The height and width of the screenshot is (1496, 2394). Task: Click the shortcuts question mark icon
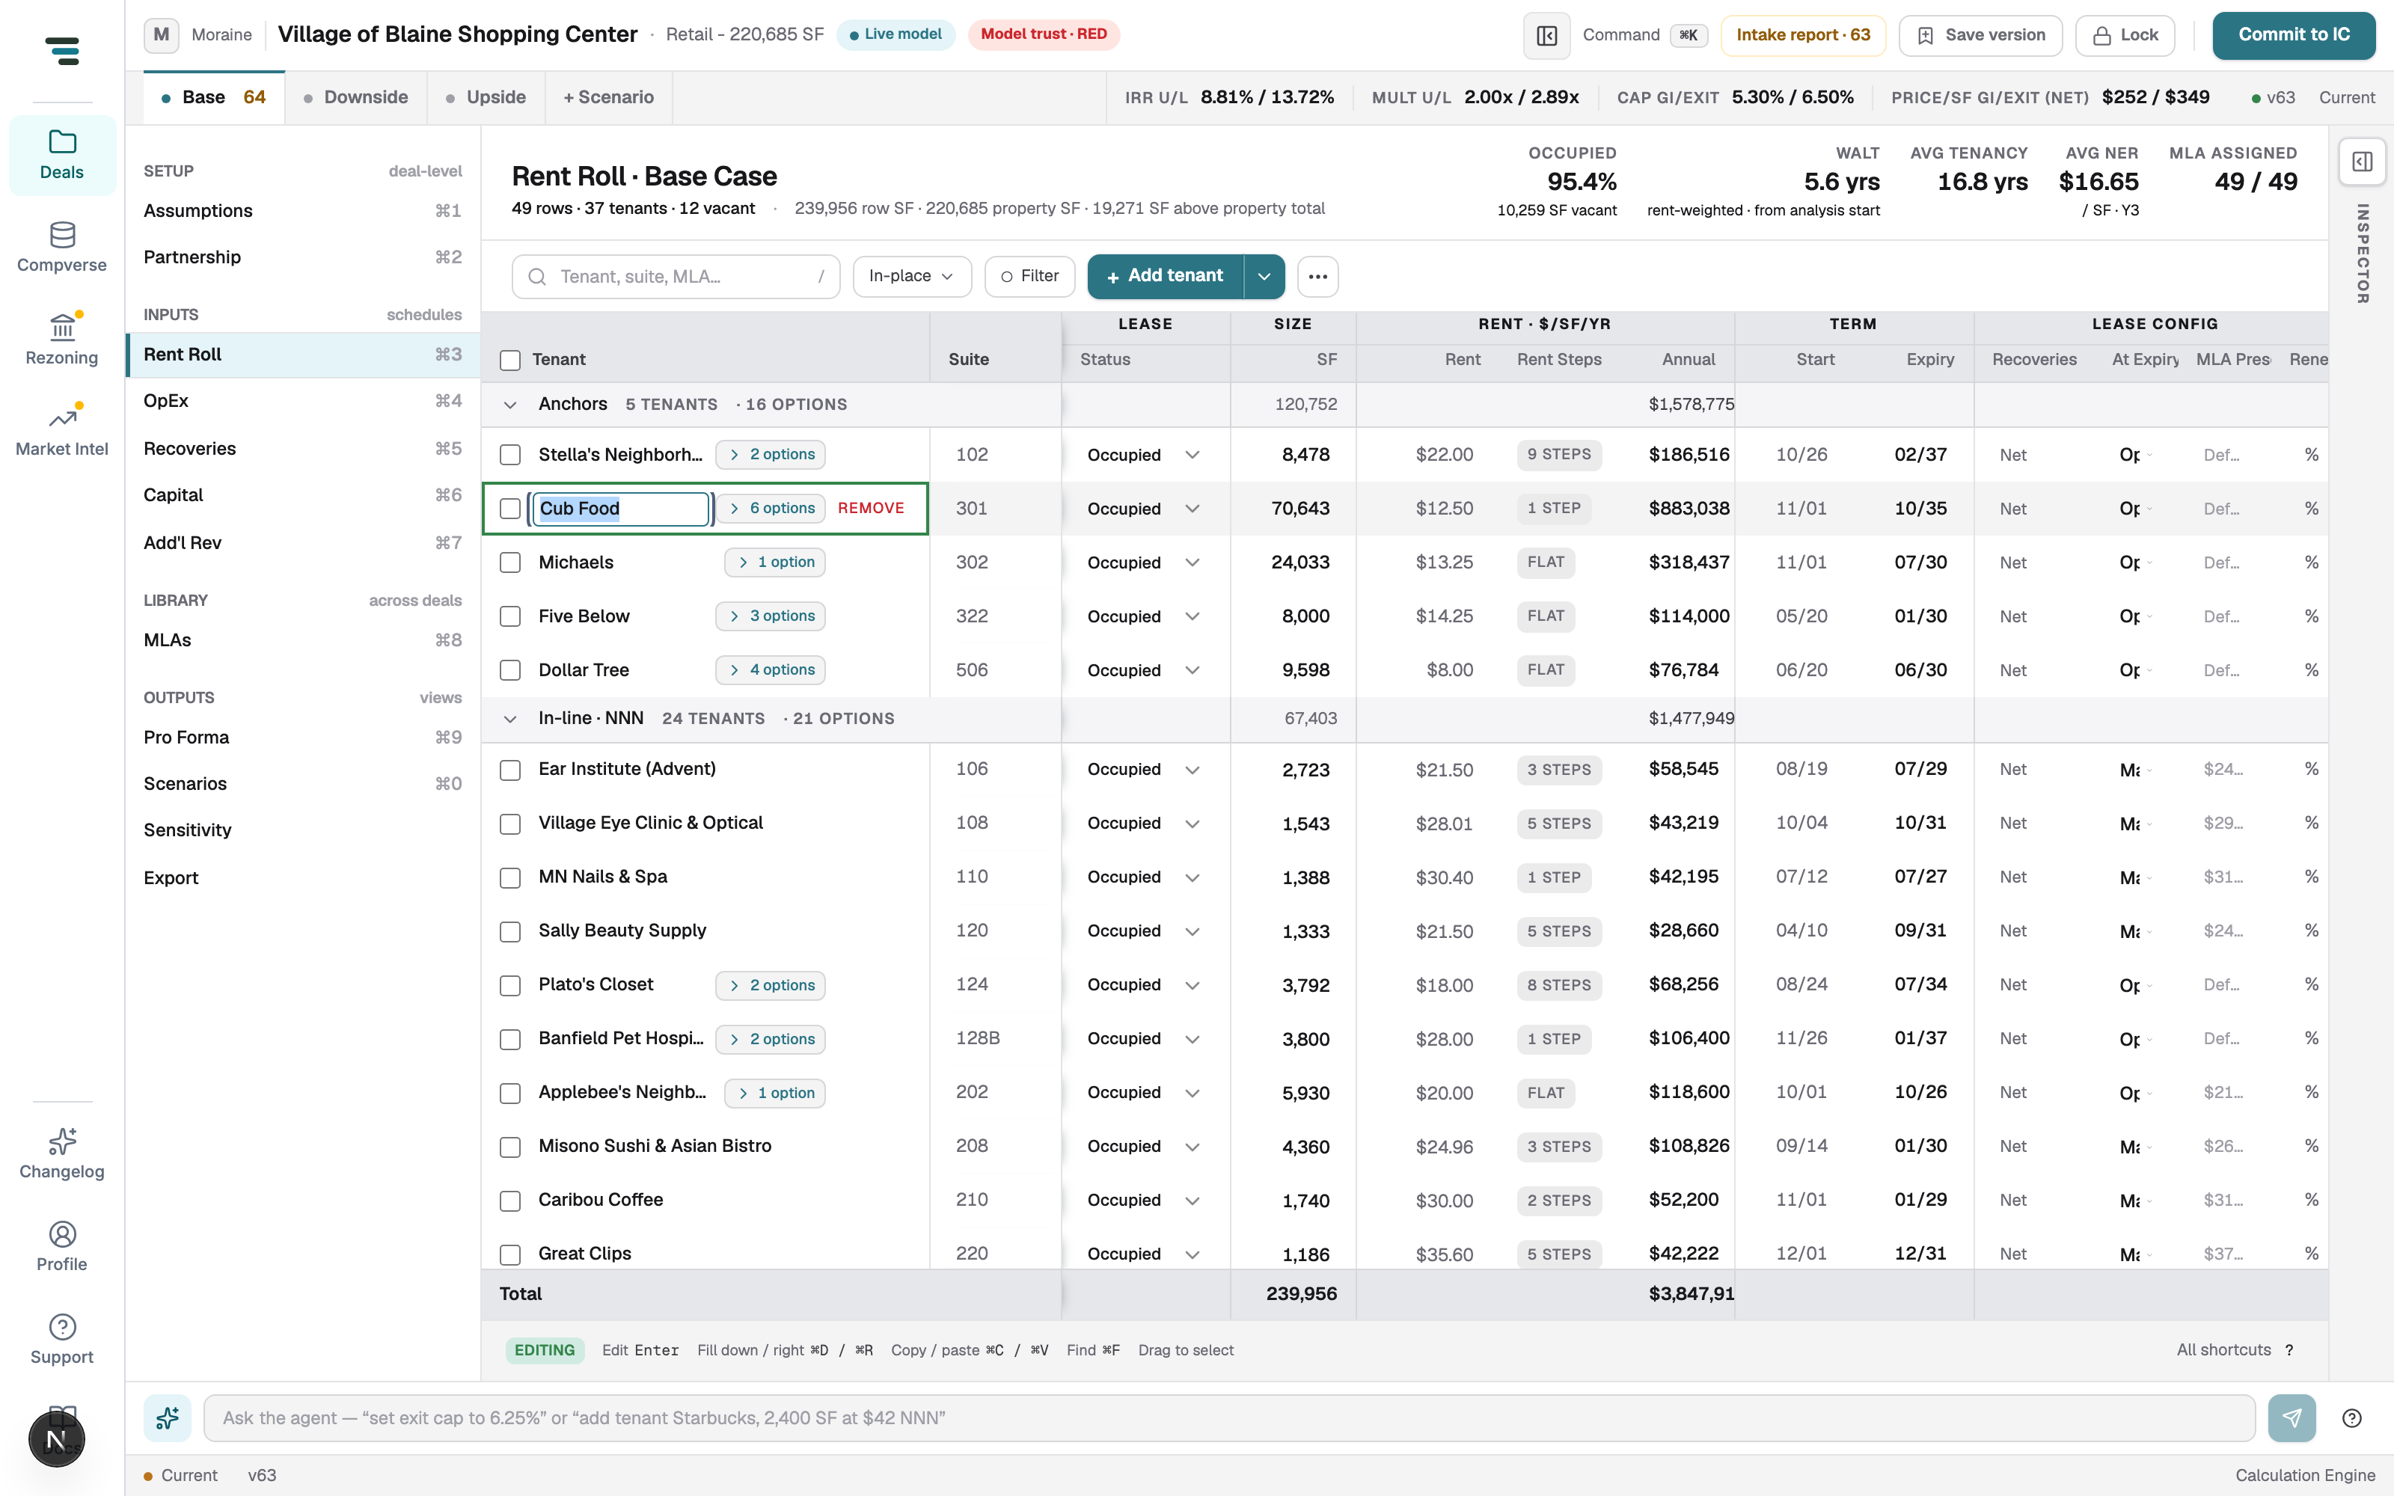click(2289, 1349)
